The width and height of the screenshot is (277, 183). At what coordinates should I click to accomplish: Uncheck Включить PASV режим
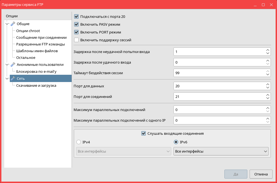point(76,24)
